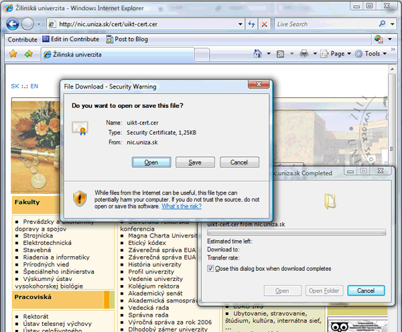Viewport: 402px width, 332px height.
Task: Expand the address bar history dropdown
Action: [x=241, y=24]
